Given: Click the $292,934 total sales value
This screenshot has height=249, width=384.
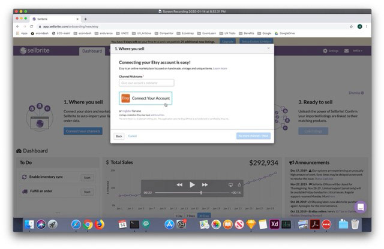Looking at the screenshot, I should pyautogui.click(x=263, y=163).
